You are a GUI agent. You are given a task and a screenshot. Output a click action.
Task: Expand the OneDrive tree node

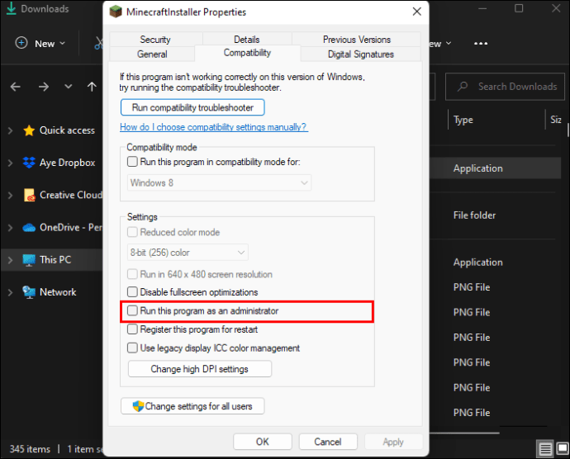[10, 228]
